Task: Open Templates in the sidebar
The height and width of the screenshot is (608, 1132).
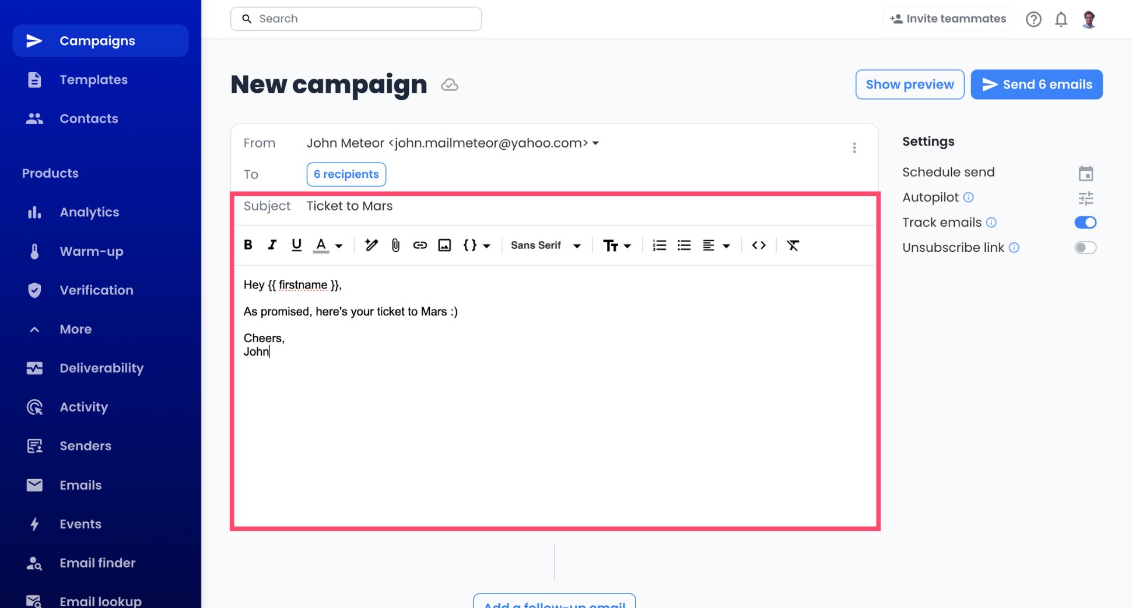Action: click(93, 80)
